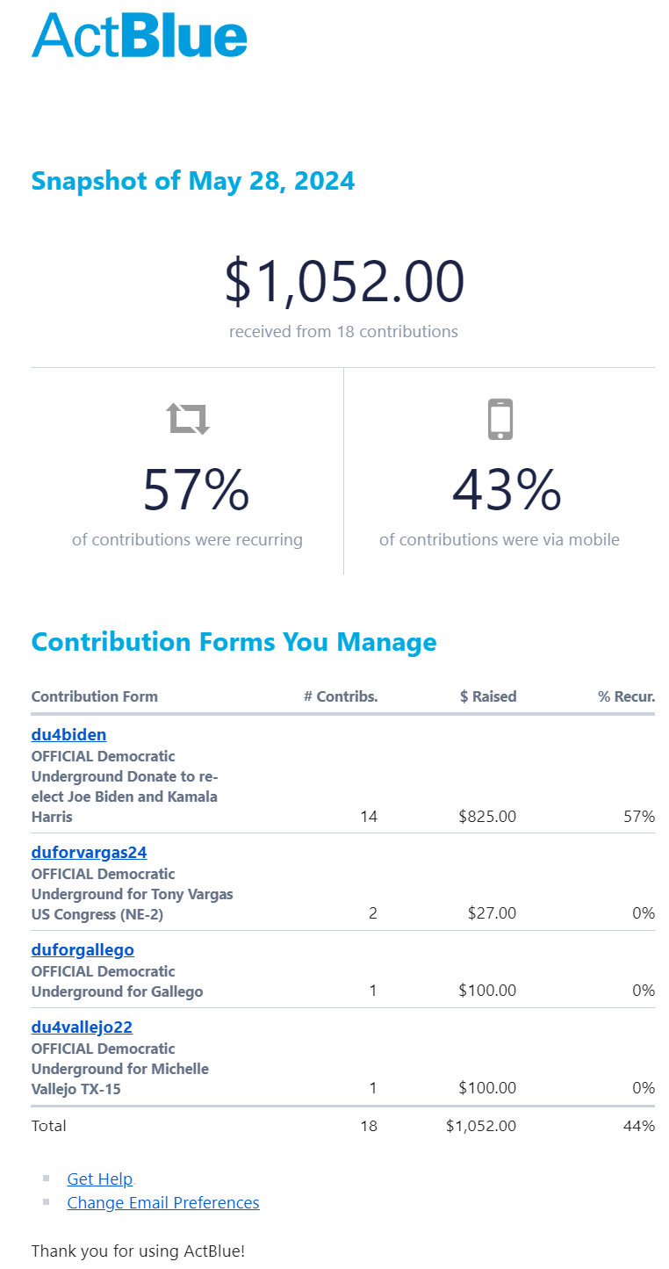This screenshot has height=1269, width=669.
Task: Click the Contribution Forms You Manage heading
Action: tap(234, 642)
